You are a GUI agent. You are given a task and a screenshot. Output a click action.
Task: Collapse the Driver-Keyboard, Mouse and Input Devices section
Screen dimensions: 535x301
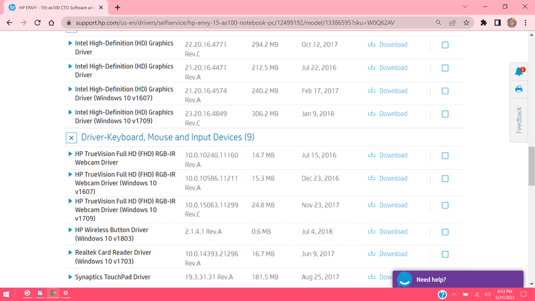coord(71,138)
